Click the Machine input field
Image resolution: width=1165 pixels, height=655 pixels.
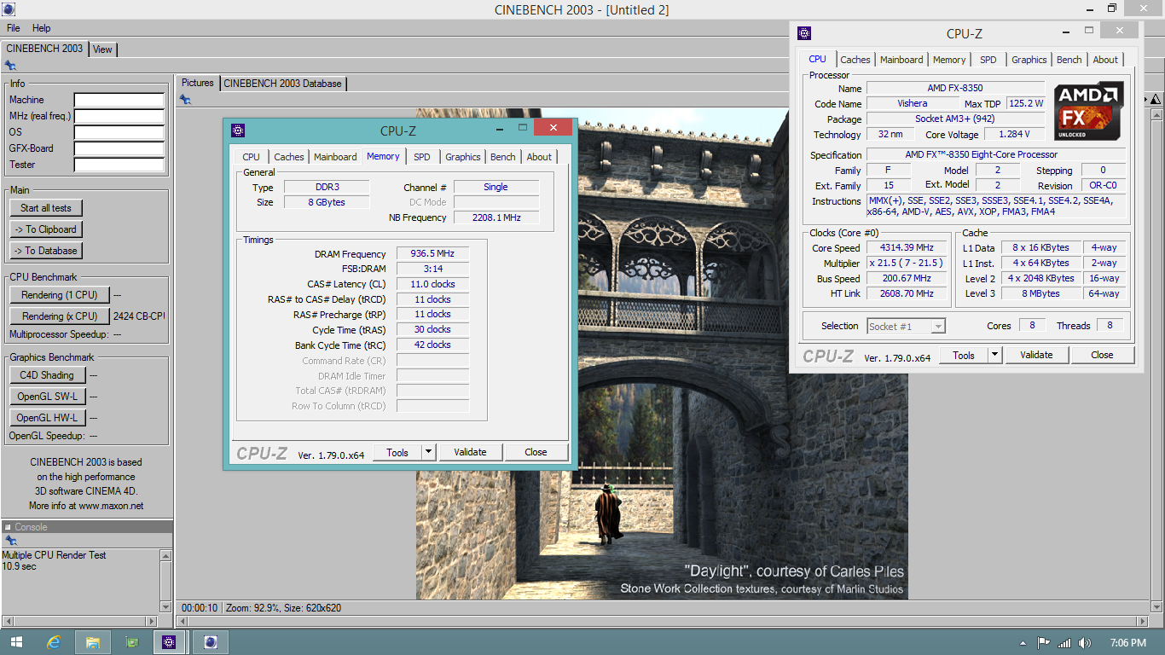click(119, 101)
